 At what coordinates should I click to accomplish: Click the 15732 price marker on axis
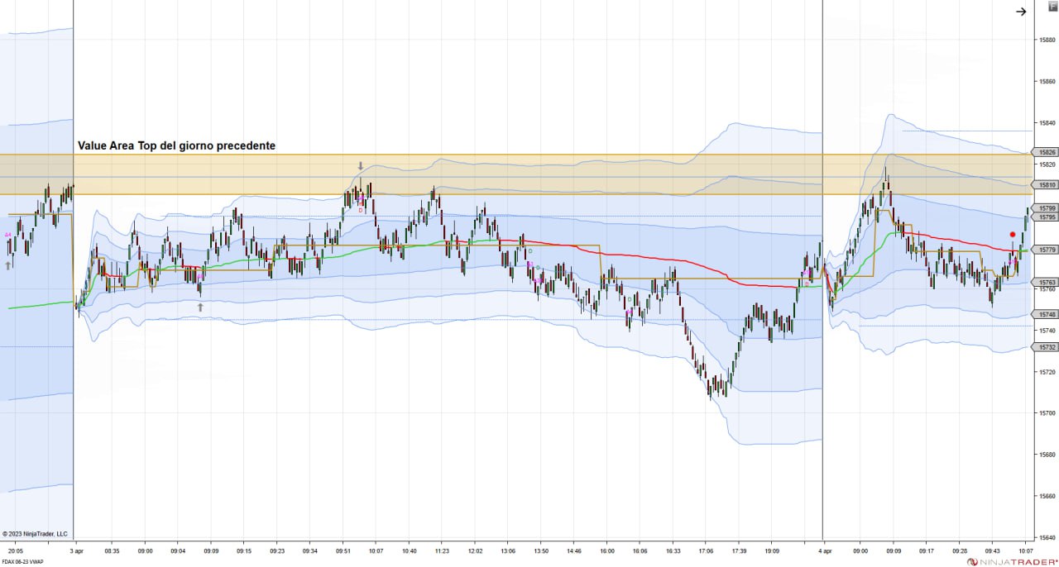pyautogui.click(x=1047, y=347)
